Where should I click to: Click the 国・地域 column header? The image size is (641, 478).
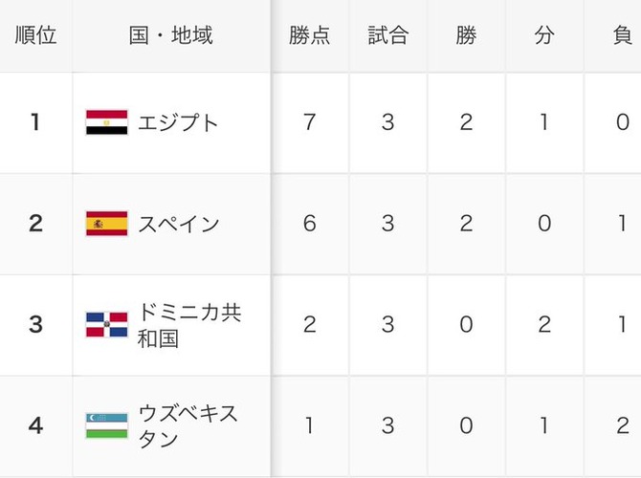(171, 35)
